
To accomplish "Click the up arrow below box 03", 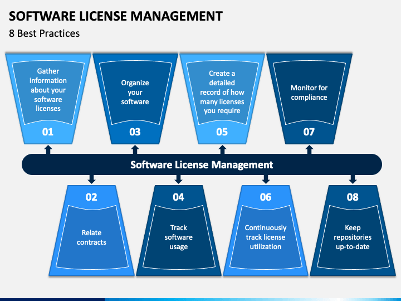I will (x=135, y=149).
